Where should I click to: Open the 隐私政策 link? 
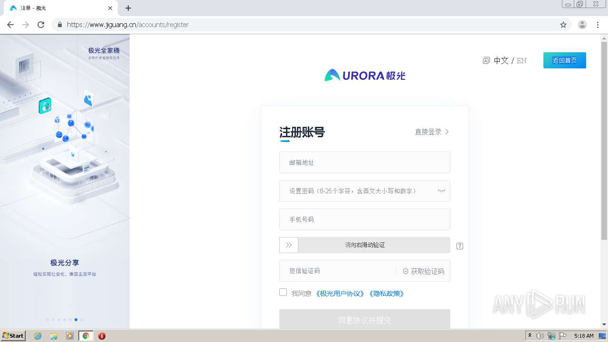click(387, 294)
